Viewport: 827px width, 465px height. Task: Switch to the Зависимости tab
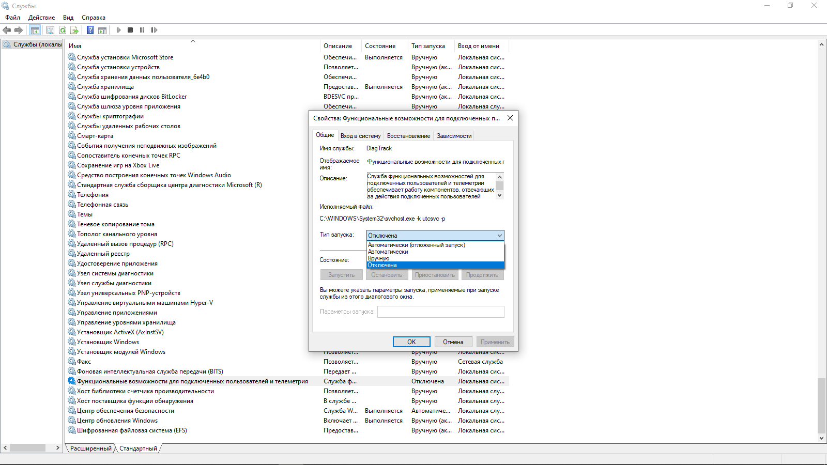[454, 136]
